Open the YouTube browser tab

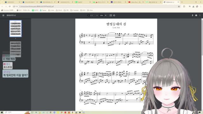pyautogui.click(x=135, y=2)
